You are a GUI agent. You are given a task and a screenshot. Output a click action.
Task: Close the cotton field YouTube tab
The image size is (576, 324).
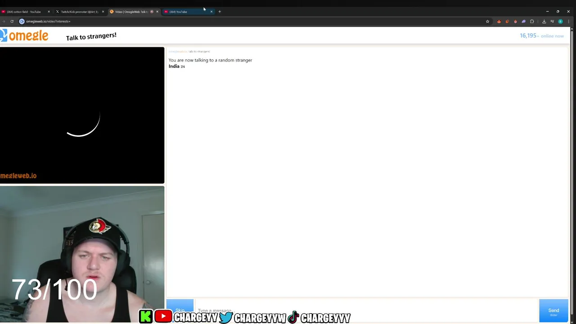point(49,12)
